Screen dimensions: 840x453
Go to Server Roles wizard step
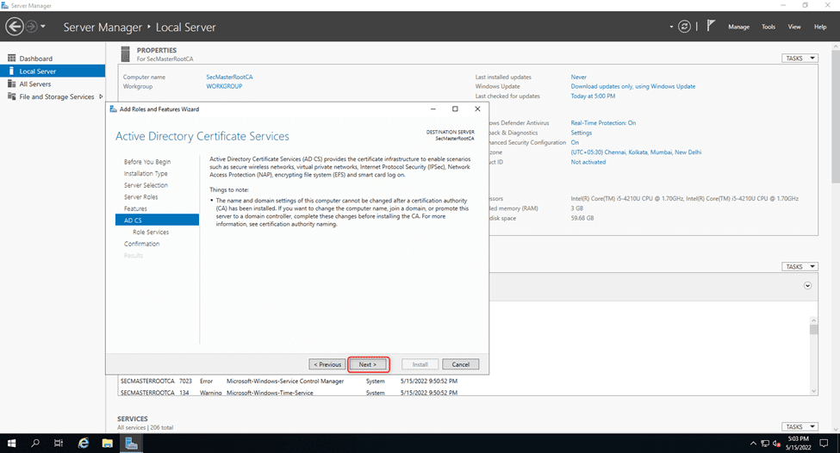pos(141,197)
